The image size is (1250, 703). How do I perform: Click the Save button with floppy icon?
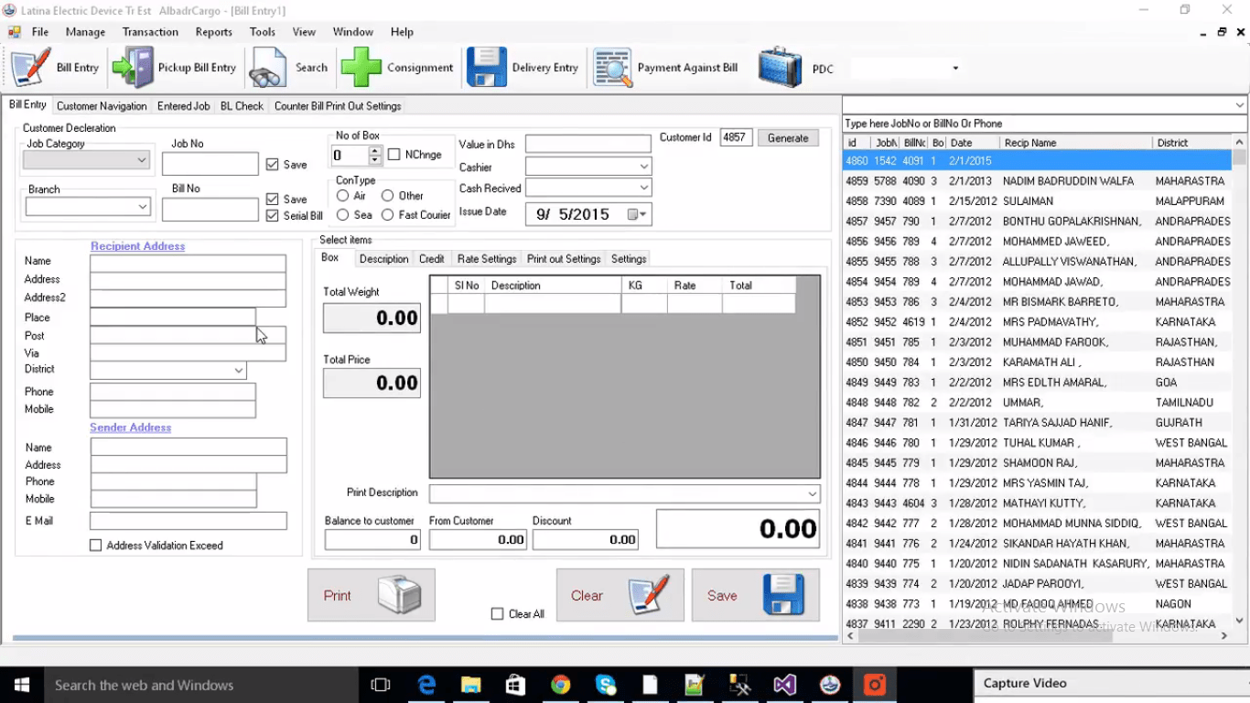pyautogui.click(x=754, y=594)
